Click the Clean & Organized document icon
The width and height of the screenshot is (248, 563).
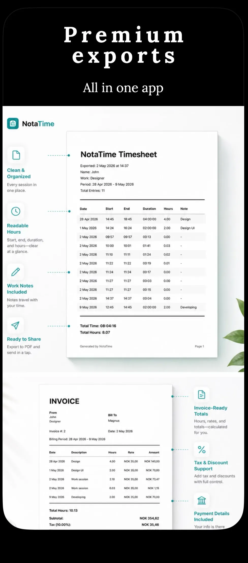[16, 155]
